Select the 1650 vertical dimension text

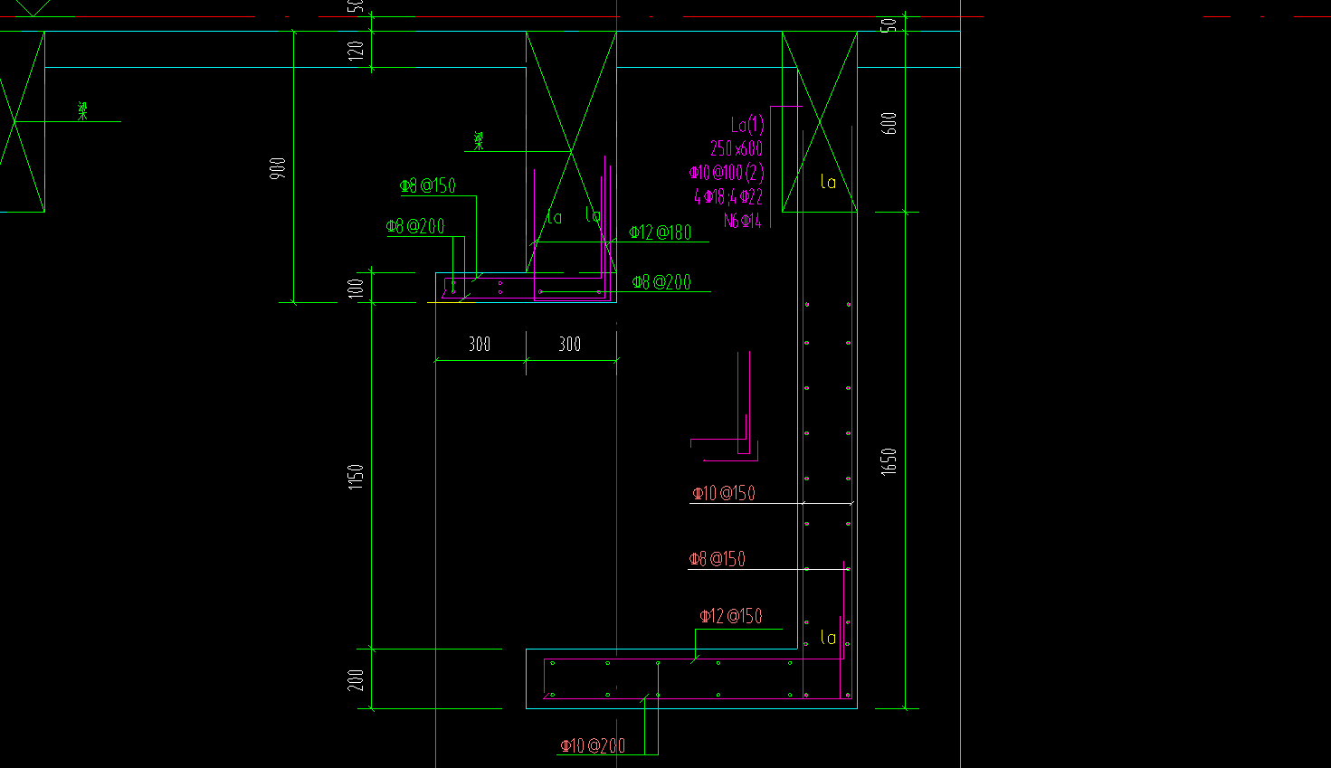click(x=889, y=460)
